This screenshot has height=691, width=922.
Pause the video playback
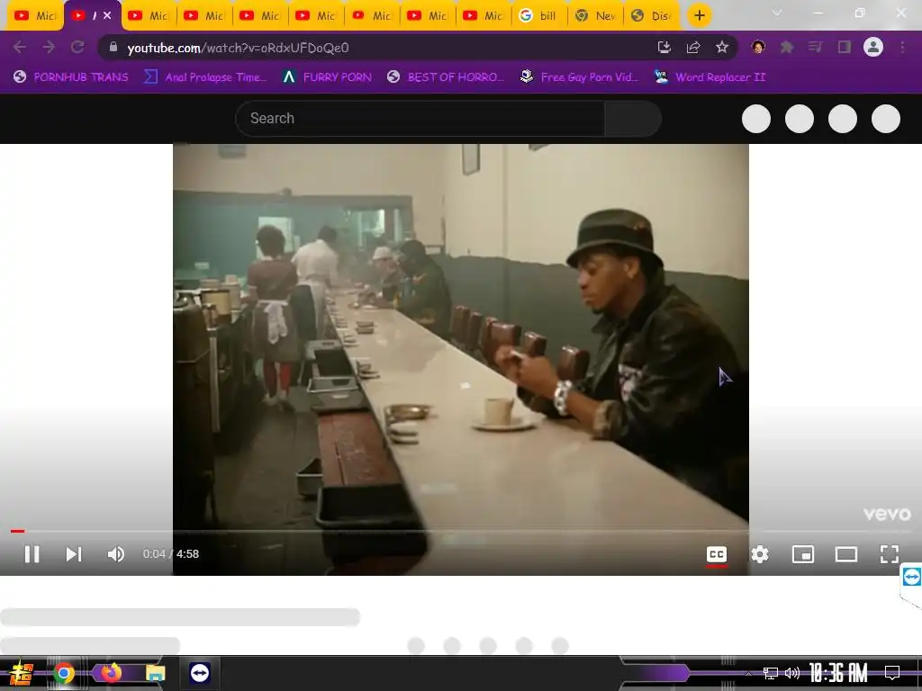coord(32,554)
